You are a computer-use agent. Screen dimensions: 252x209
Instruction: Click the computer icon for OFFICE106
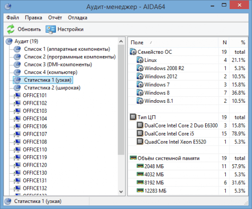point(17,126)
